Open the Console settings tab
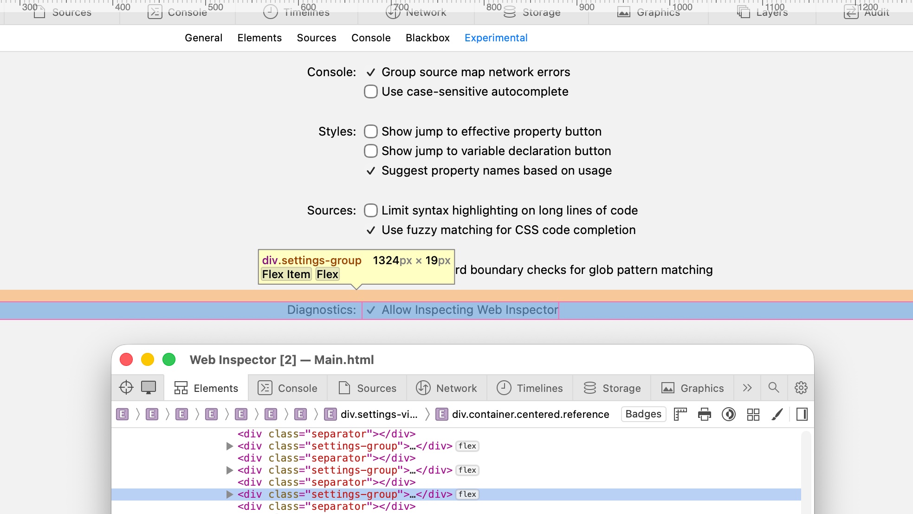 pos(371,38)
